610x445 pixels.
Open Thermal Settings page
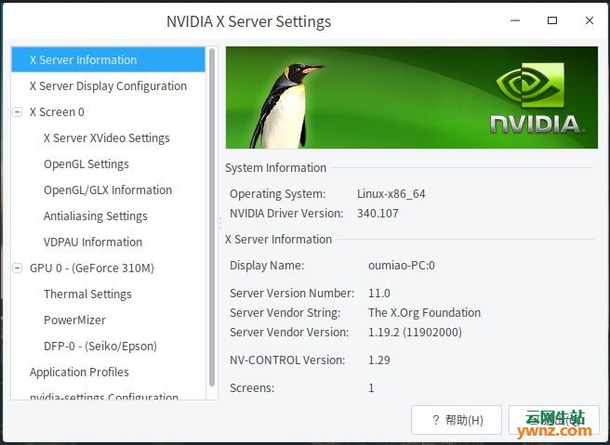[x=87, y=294]
